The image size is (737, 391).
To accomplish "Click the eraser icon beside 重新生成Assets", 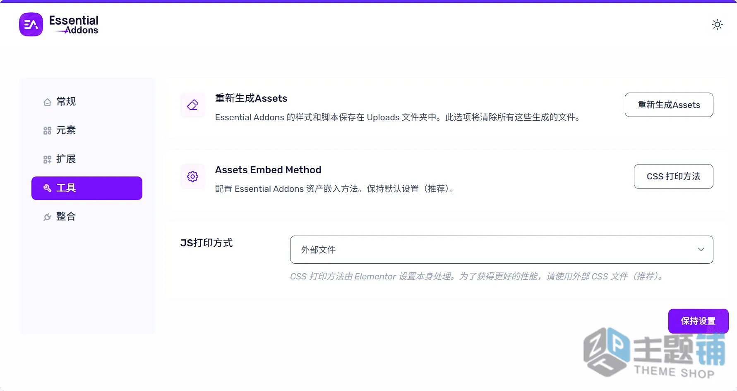I will (x=193, y=105).
